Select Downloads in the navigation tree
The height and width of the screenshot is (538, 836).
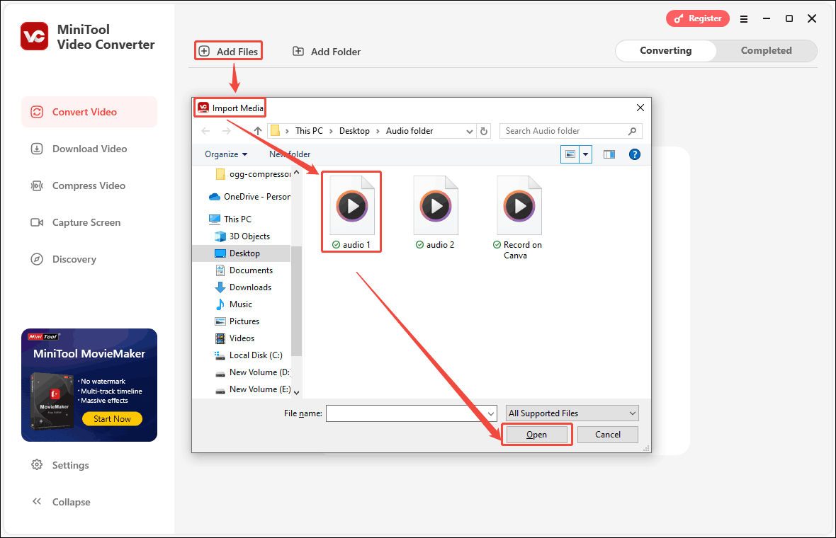pyautogui.click(x=244, y=287)
